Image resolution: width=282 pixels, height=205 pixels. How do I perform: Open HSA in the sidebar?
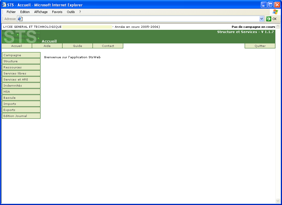coord(21,91)
